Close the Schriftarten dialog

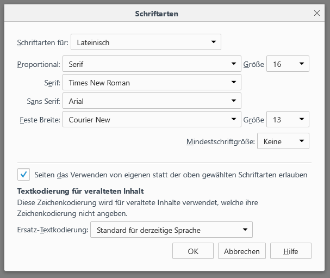coord(317,13)
